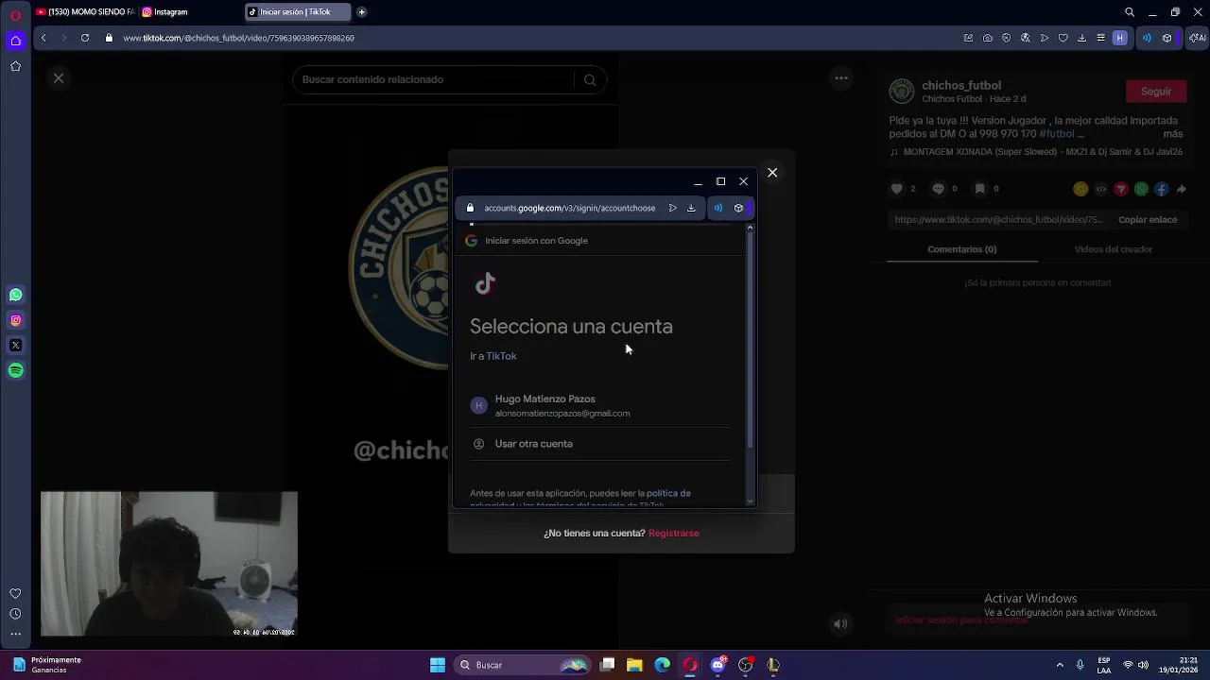Screen dimensions: 1210x680
Task: Click the search magnifier beside related content field
Action: [x=590, y=79]
